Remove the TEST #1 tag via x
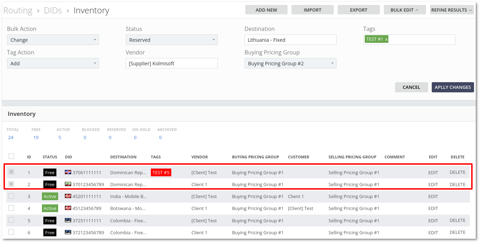Viewport: 480px width, 243px height. tap(386, 39)
